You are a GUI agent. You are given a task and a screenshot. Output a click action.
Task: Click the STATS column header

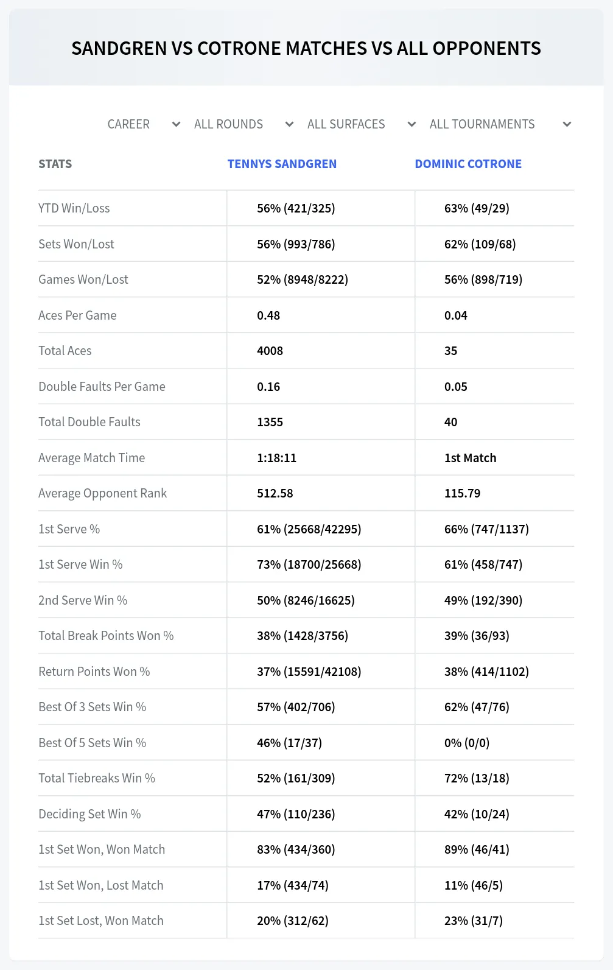point(55,164)
